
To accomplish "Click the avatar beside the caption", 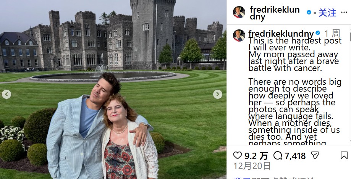I will (x=239, y=35).
